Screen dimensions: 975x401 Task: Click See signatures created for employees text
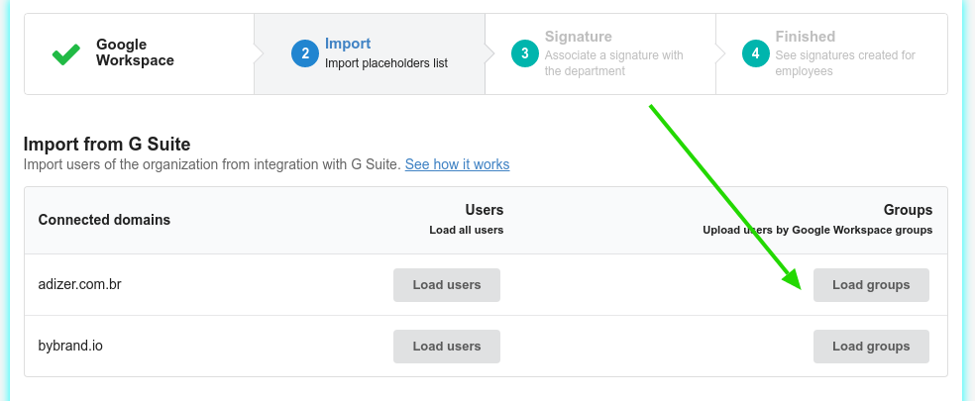point(845,63)
